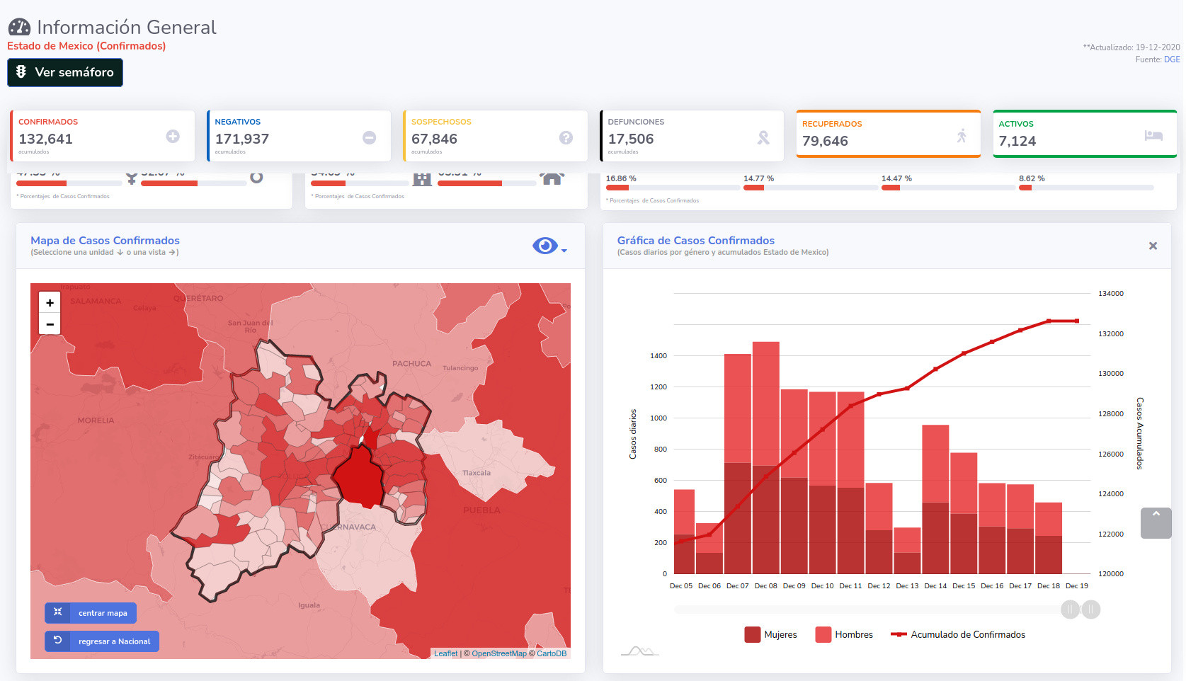1186x681 pixels.
Task: Click the Activos card value 7,124
Action: [x=1017, y=141]
